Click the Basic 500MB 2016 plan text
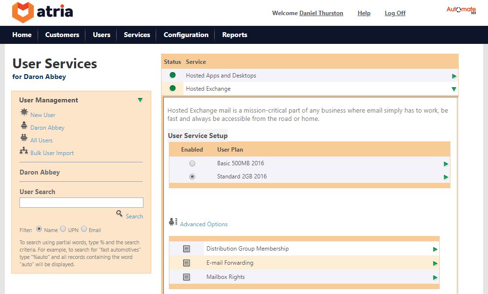This screenshot has height=294, width=488. tap(241, 163)
